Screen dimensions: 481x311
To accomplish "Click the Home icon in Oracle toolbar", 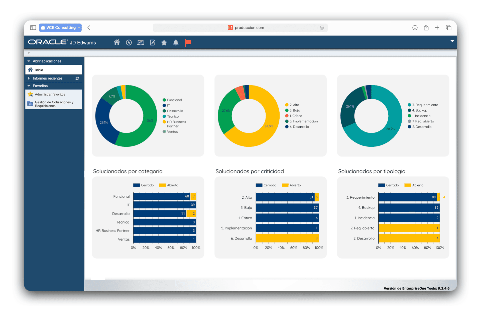I will (117, 42).
